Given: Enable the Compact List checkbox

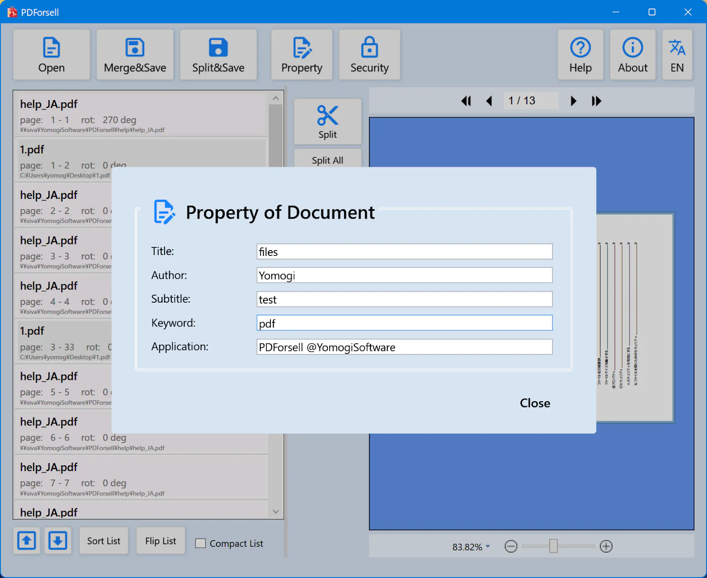Looking at the screenshot, I should [x=201, y=543].
